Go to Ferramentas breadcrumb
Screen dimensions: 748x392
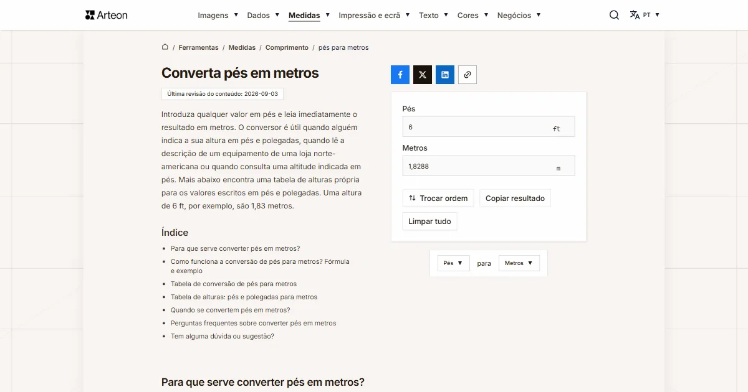coord(198,47)
